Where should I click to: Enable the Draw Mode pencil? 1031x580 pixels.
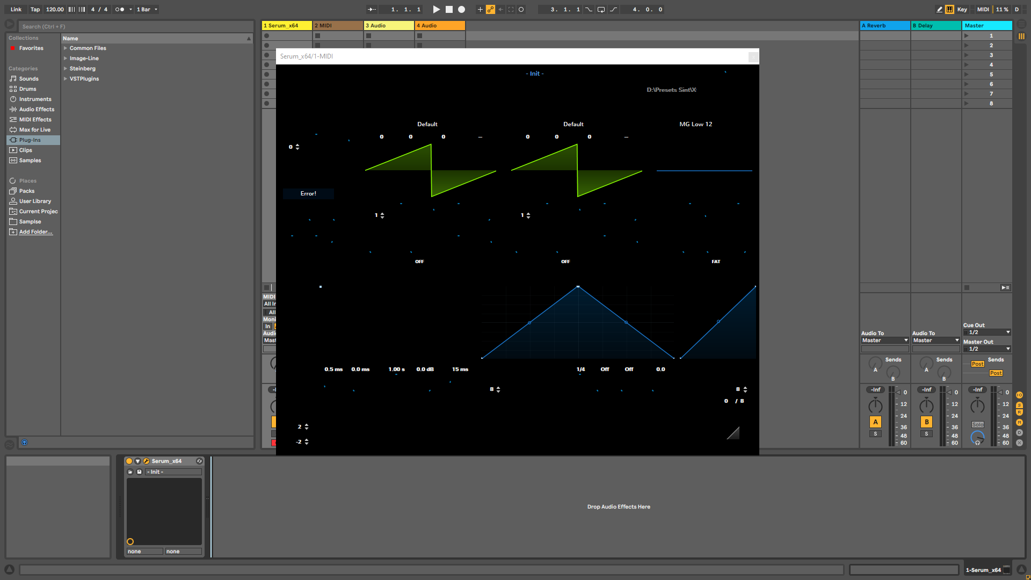(x=939, y=9)
